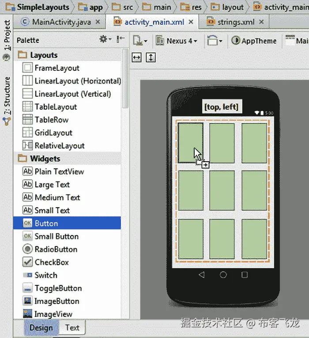Select the CheckBox label in palette
Viewport: 309px width, 338px height.
[x=52, y=262]
